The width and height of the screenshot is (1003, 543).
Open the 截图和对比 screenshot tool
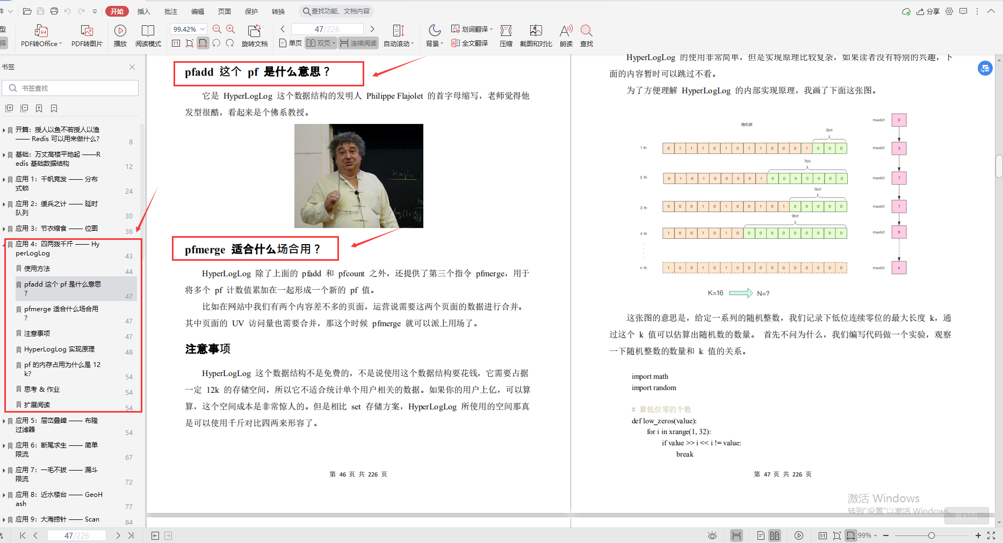click(x=535, y=35)
